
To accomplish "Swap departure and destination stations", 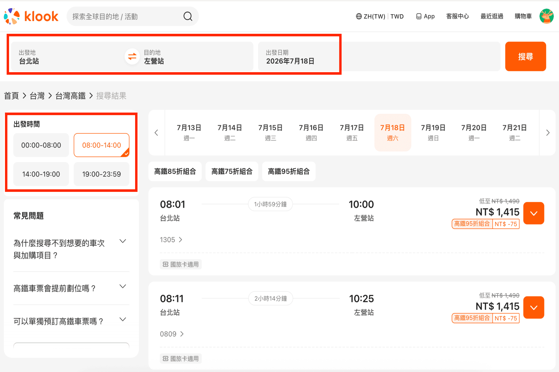I will pyautogui.click(x=132, y=56).
